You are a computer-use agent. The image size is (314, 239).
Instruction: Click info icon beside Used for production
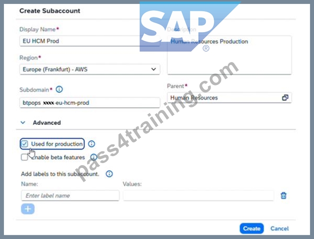(x=92, y=144)
